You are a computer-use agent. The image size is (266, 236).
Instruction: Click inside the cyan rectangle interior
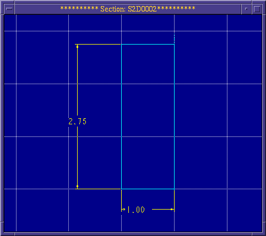click(x=148, y=117)
